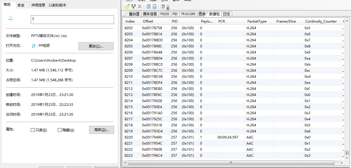Open the notepad icon in toolbar
Viewport: 351px width, 168px height.
[x=148, y=6]
